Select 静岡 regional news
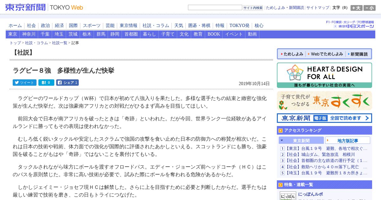 115,34
